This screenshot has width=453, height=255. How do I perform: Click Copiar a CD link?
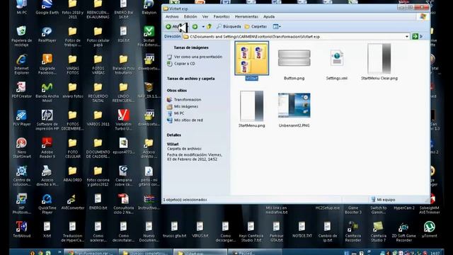184,64
